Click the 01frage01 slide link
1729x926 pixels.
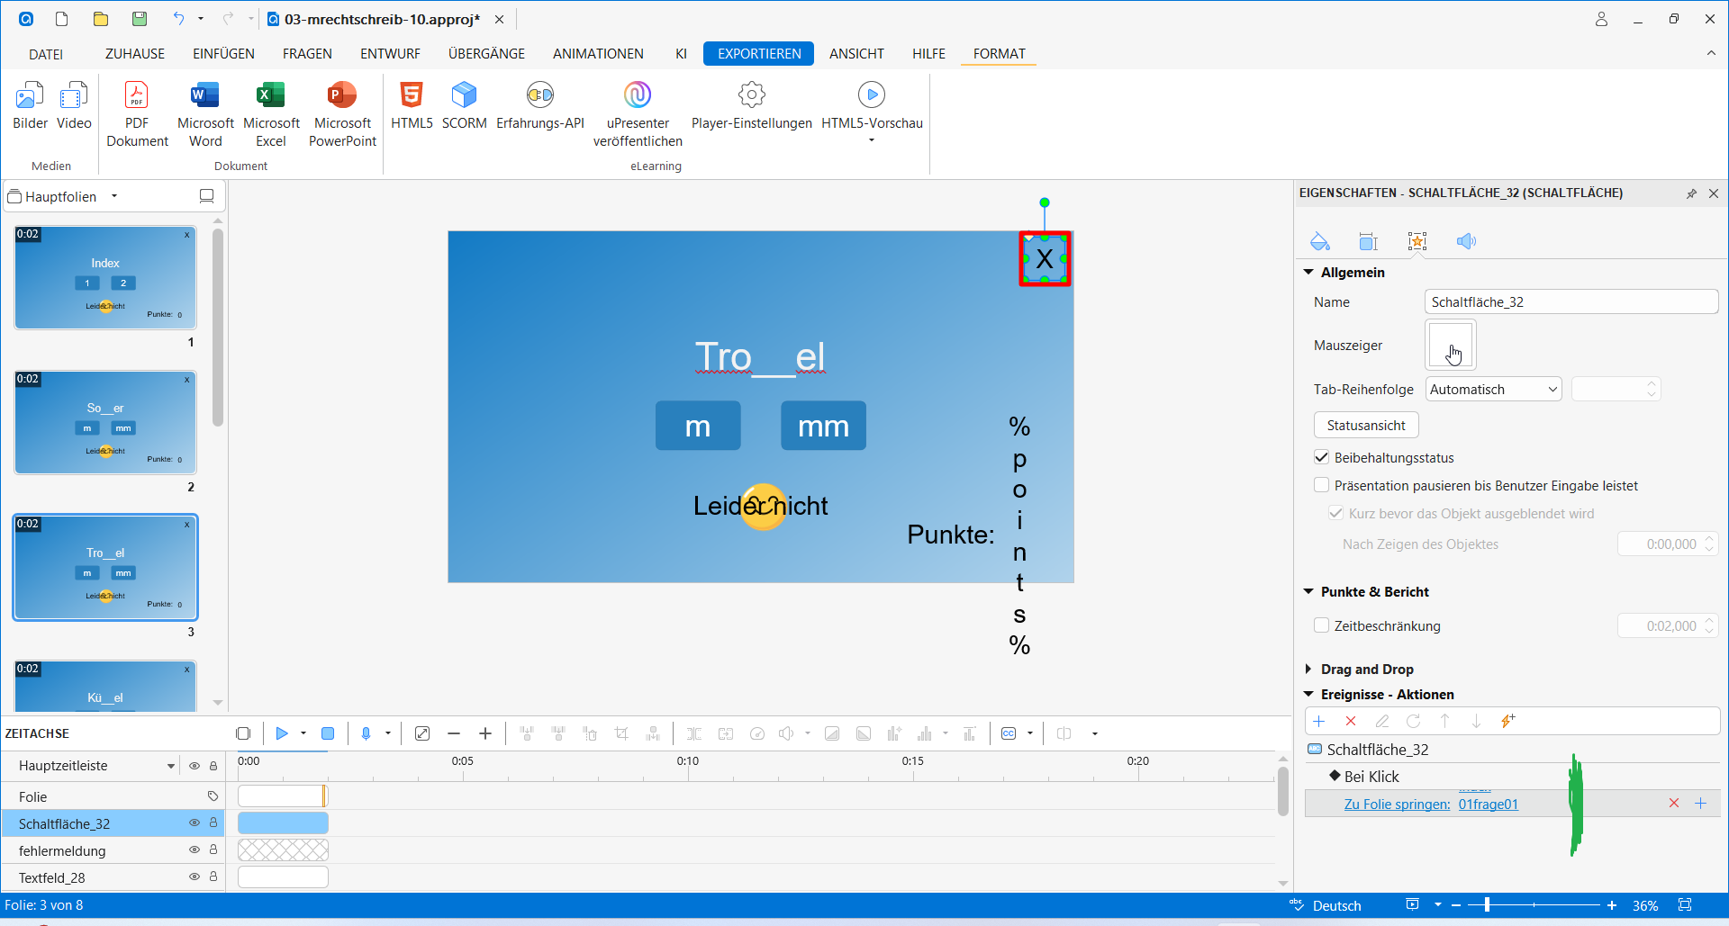(x=1488, y=805)
